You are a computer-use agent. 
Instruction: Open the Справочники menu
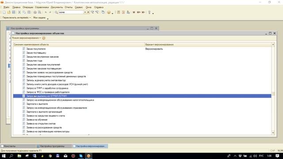(42, 7)
